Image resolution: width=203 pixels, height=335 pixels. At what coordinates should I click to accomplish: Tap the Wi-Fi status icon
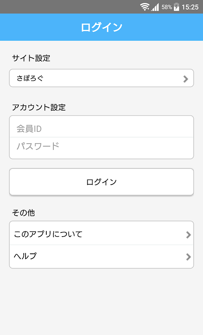click(145, 7)
